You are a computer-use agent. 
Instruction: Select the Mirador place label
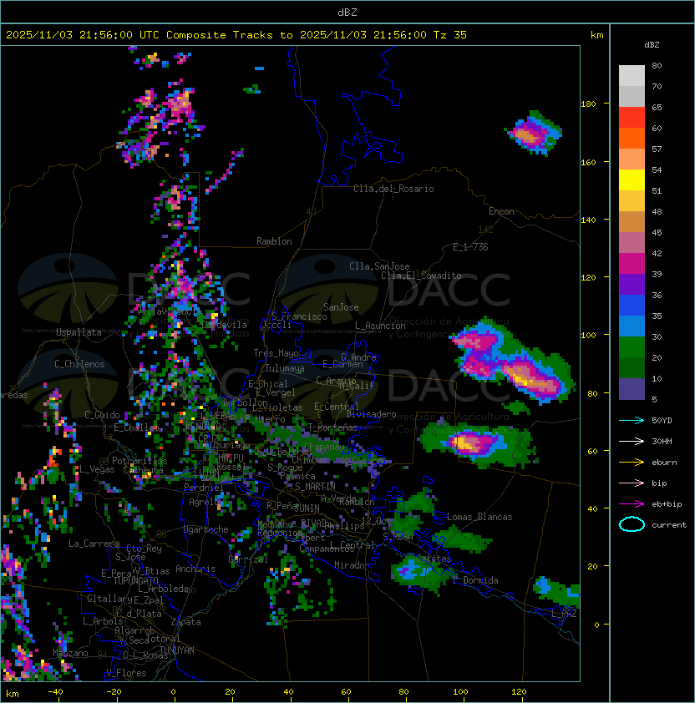point(352,565)
